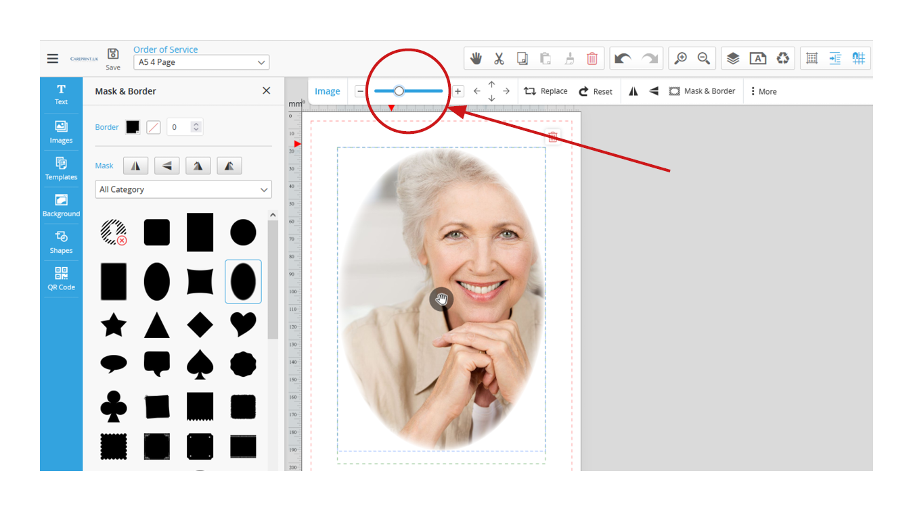
Task: Click the zoom in magnifier icon
Action: click(680, 59)
